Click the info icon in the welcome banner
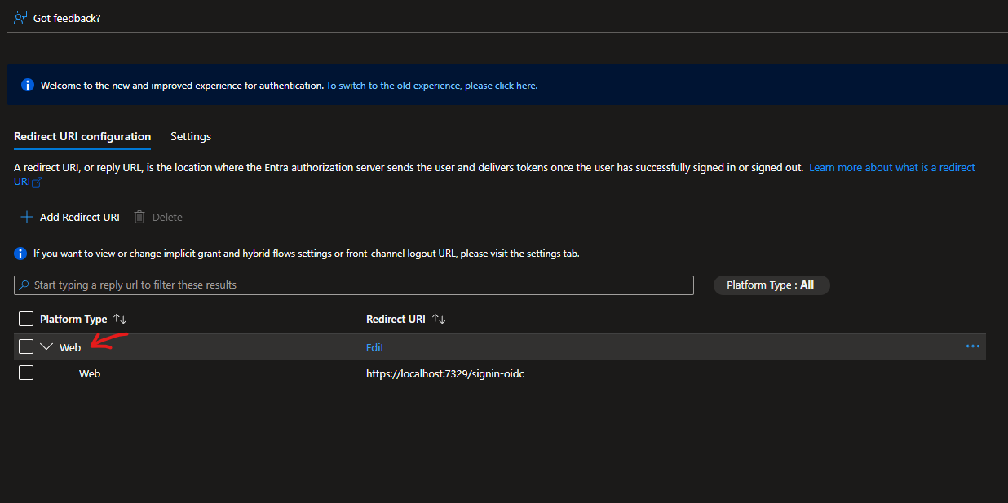 27,85
